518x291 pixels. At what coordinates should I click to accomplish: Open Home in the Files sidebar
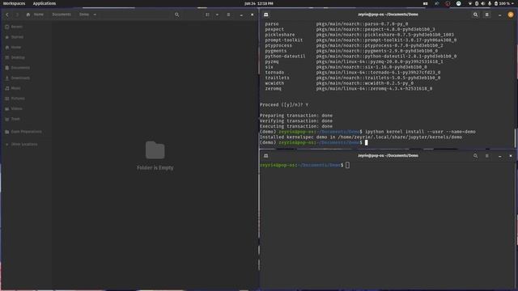click(x=26, y=47)
